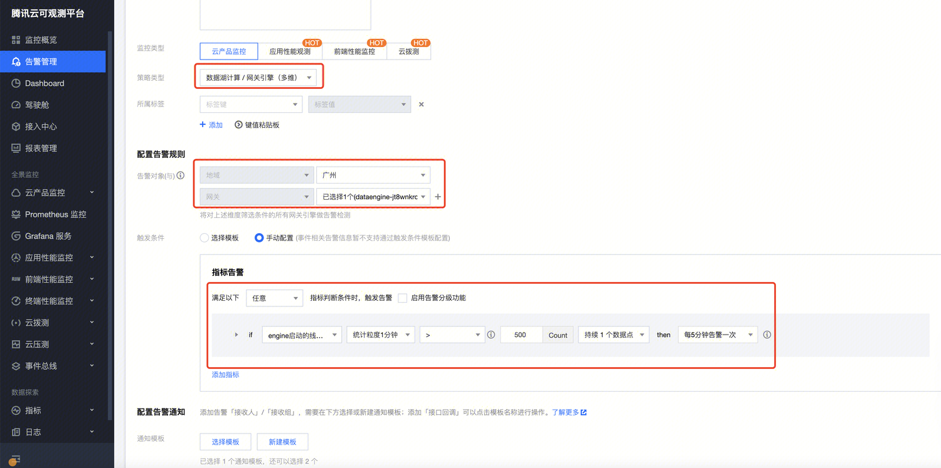Click the 新建模板 button
This screenshot has height=468, width=941.
282,442
